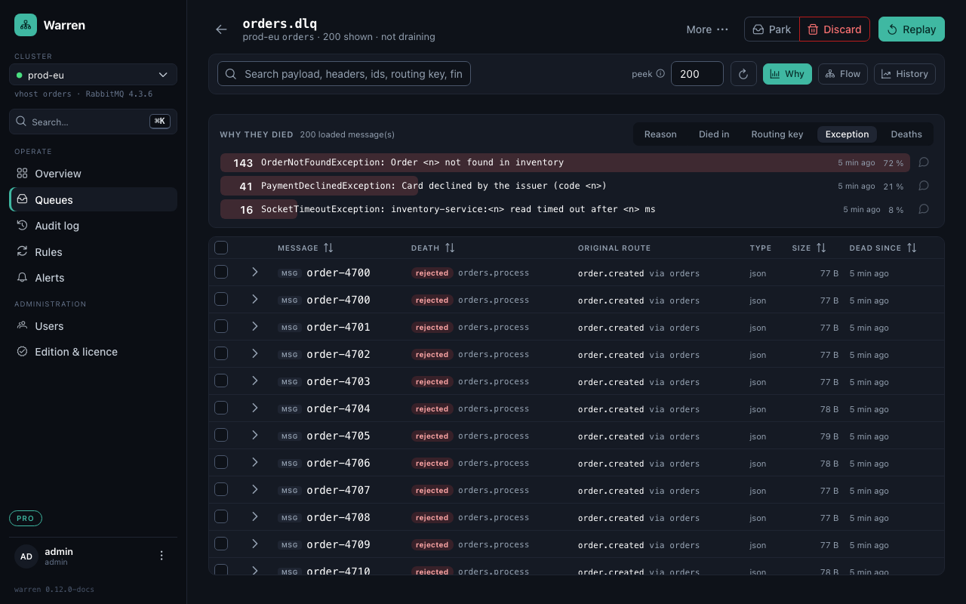Expand the order-4709 message row
This screenshot has width=966, height=604.
point(255,544)
